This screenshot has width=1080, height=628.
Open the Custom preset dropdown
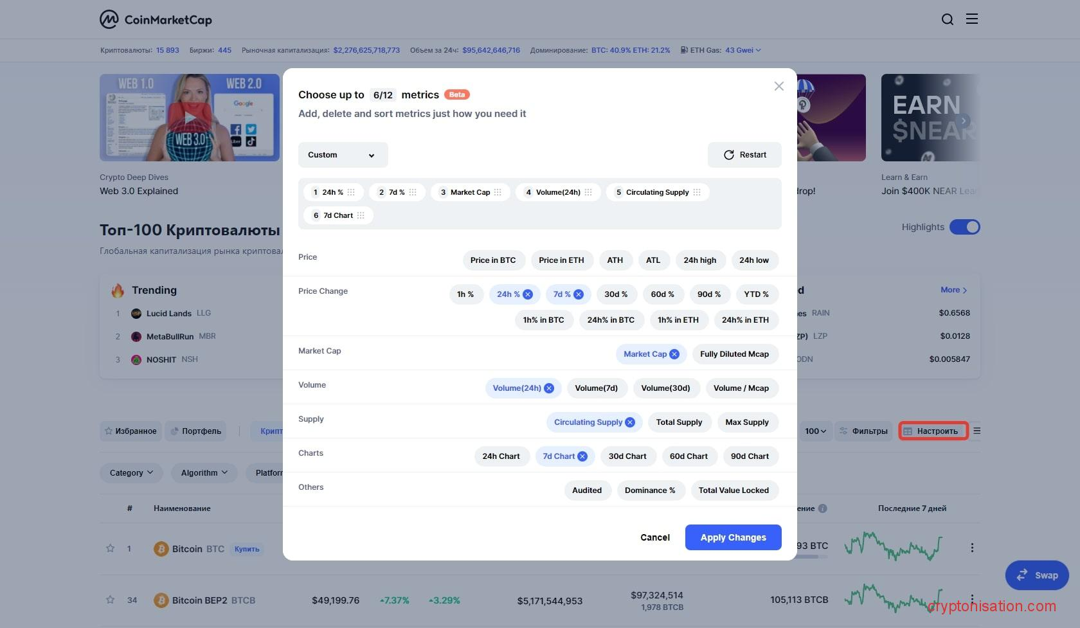343,155
